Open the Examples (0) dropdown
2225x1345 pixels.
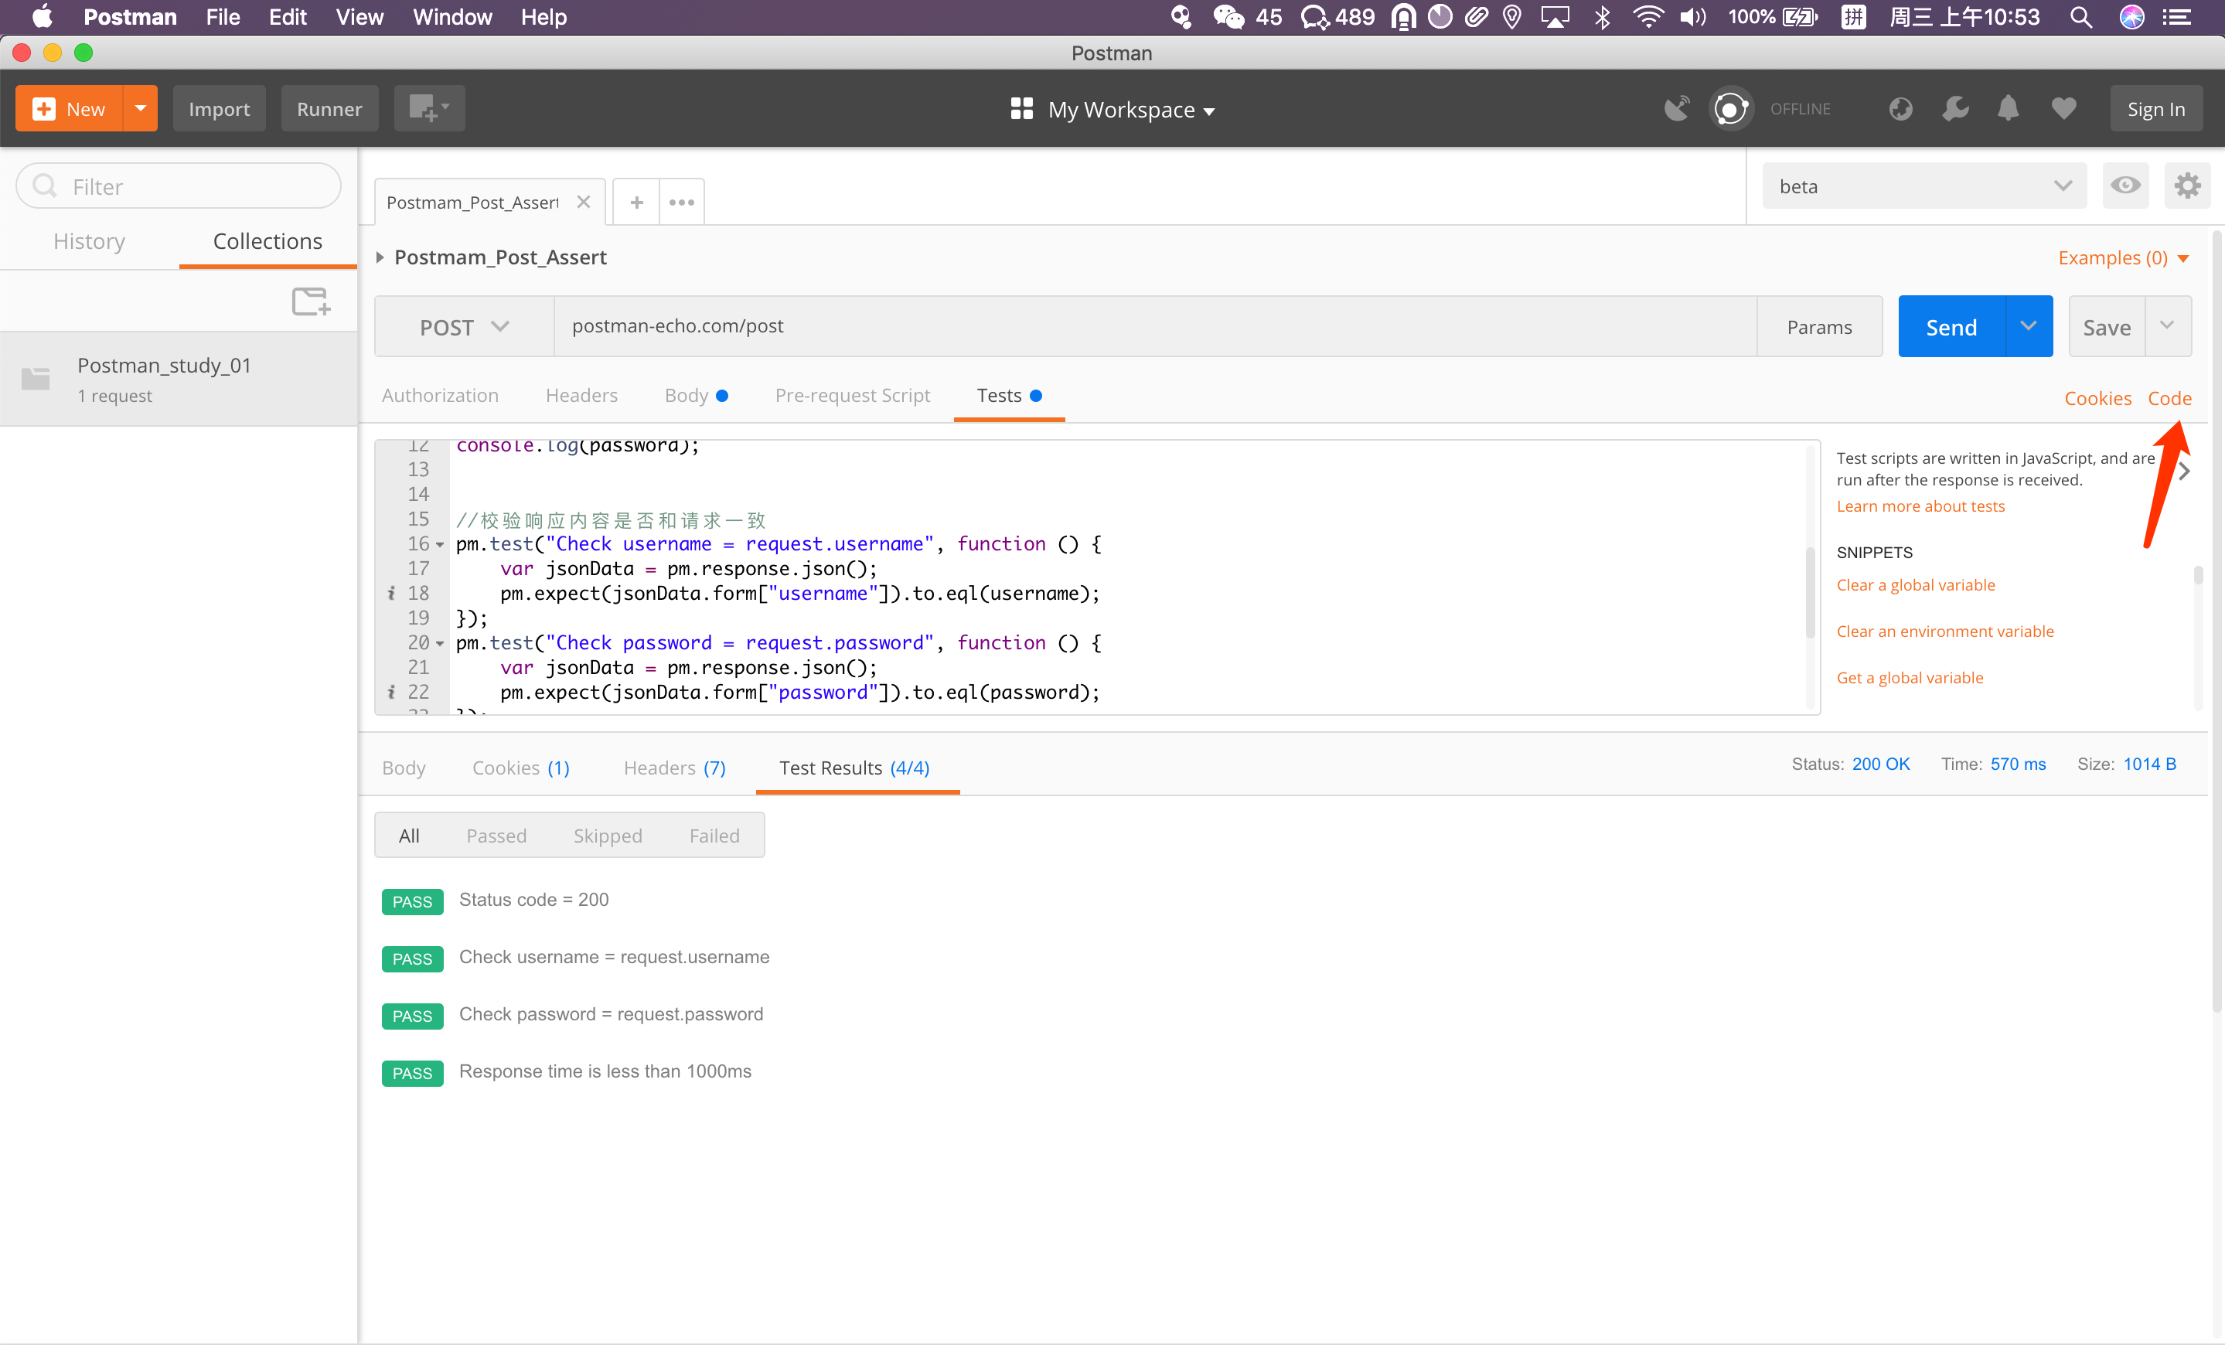2123,258
